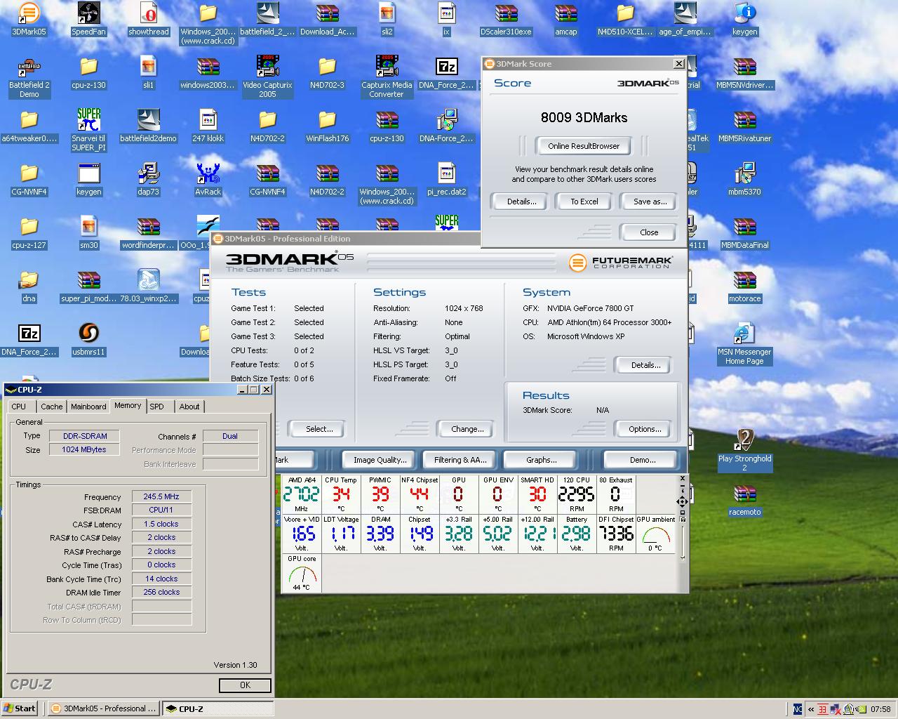Open the MBM5Rivatuner archive icon
This screenshot has height=719, width=898.
[744, 126]
